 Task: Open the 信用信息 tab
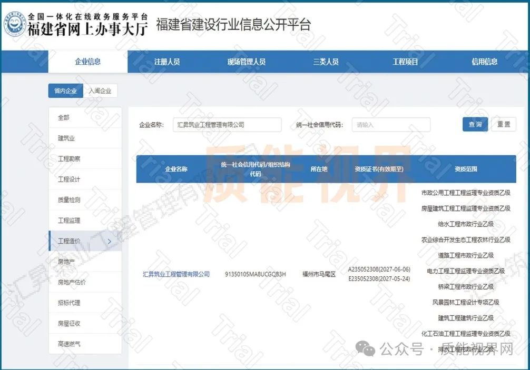pos(485,62)
